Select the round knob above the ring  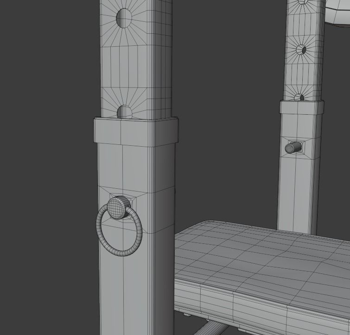coord(119,208)
